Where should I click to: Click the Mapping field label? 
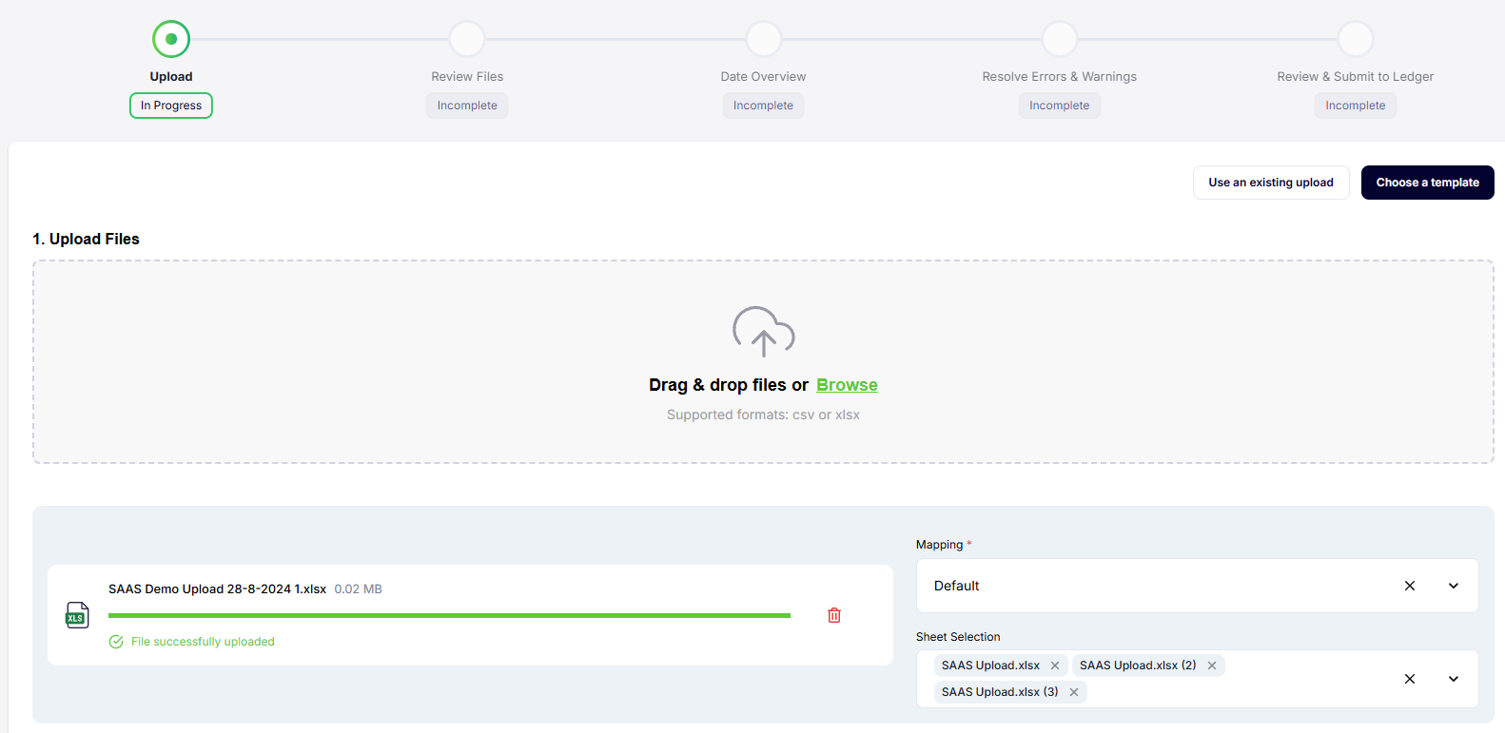pos(940,545)
